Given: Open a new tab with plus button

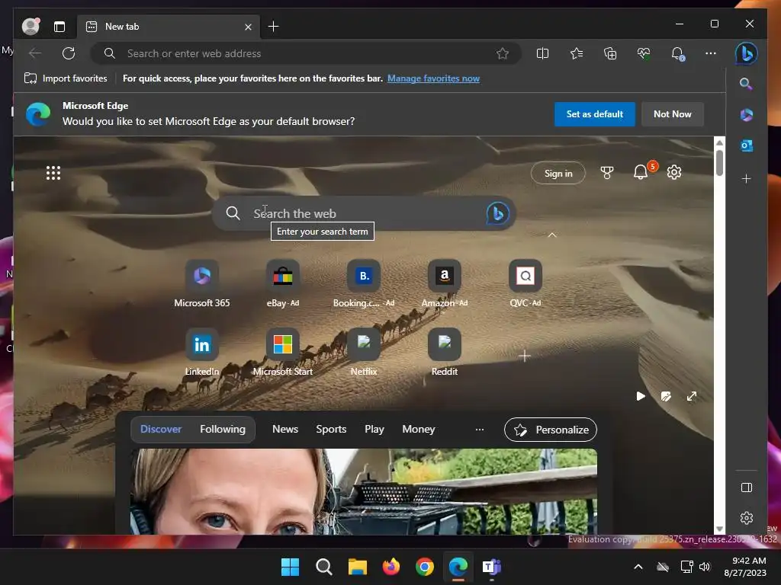Looking at the screenshot, I should tap(274, 27).
